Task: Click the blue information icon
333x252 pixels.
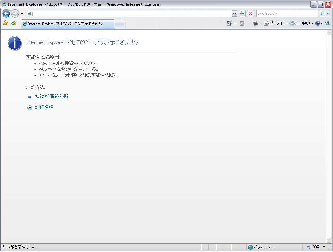Action: (15, 43)
